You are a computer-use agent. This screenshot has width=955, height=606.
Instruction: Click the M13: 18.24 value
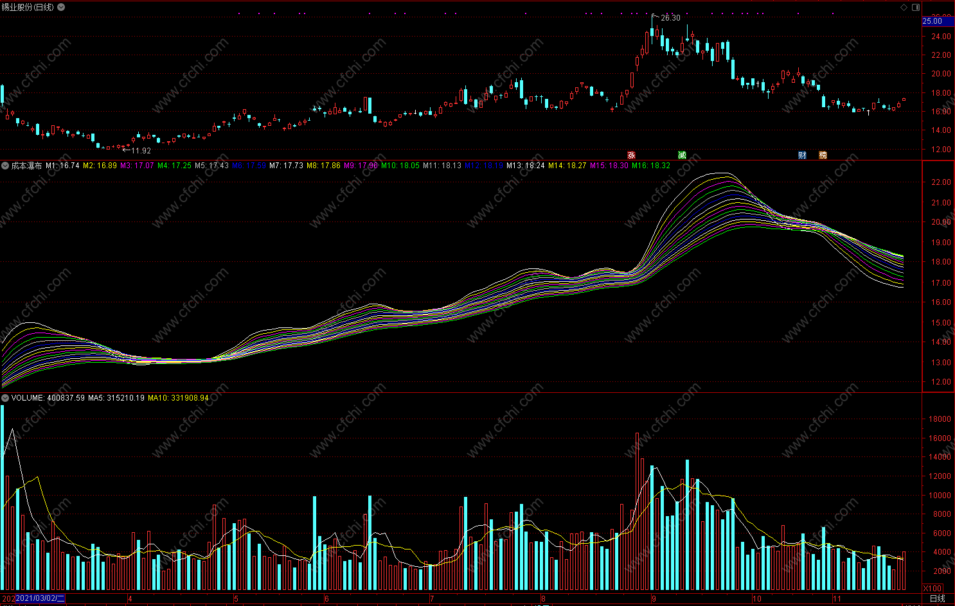click(526, 166)
